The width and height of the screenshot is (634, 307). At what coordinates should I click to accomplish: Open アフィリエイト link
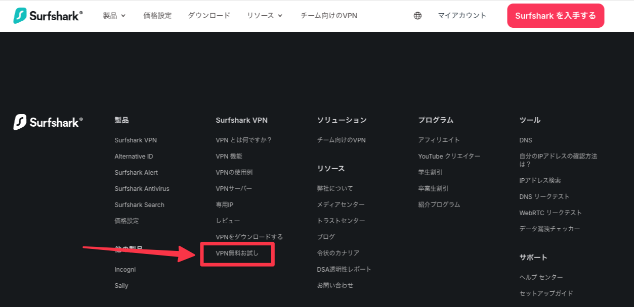[439, 140]
